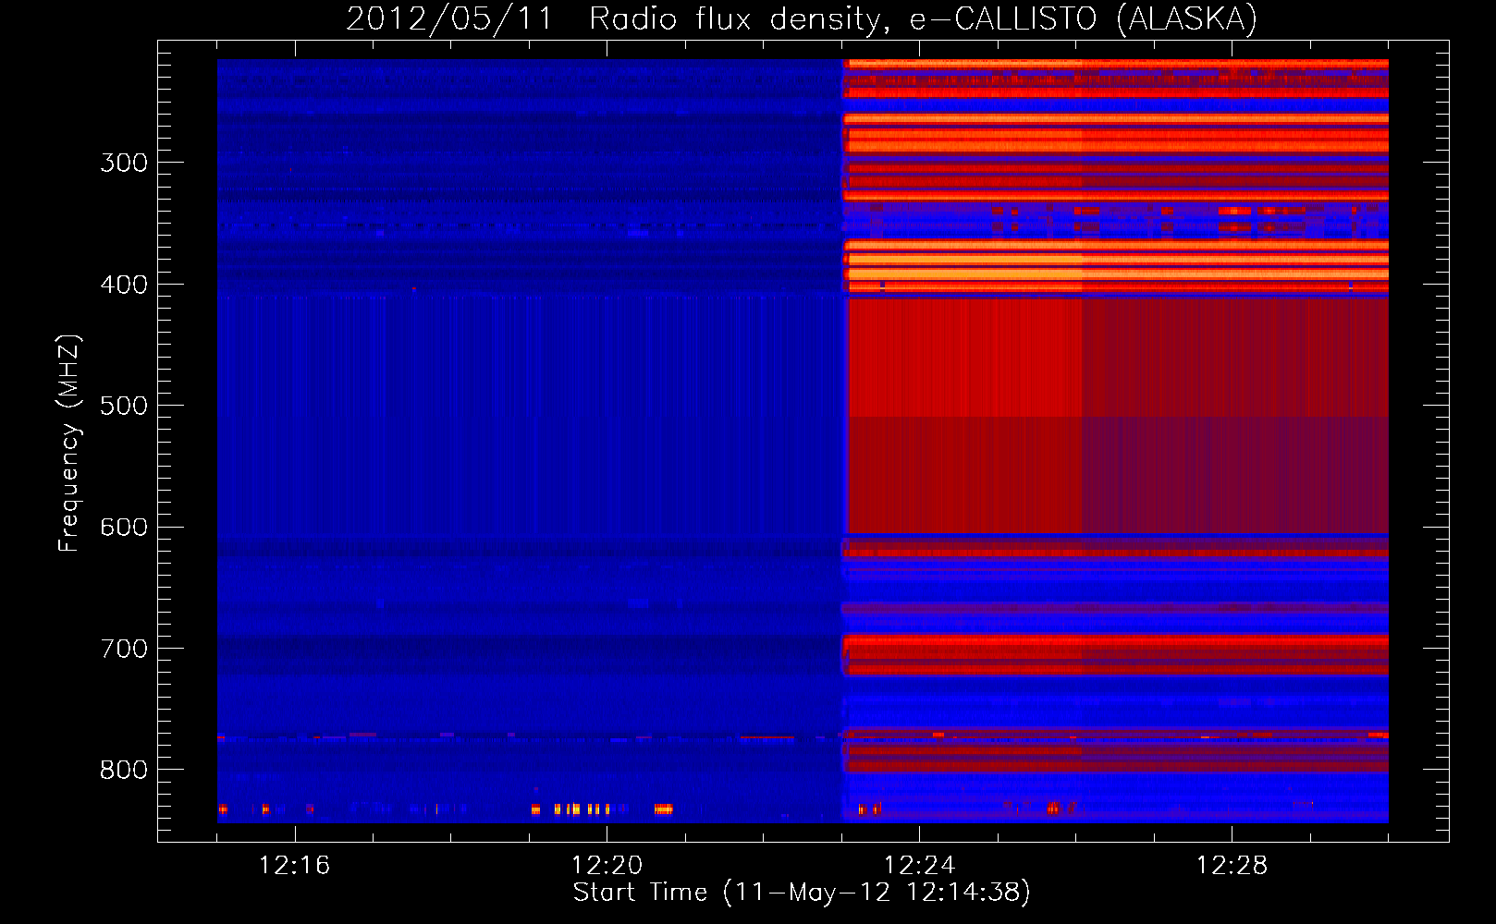Click the "Frequency (MHZ)" y-axis label
1496x924 pixels.
tap(69, 444)
